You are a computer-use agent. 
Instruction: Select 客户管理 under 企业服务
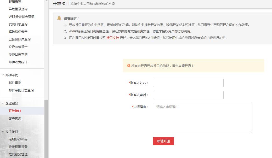[x=15, y=119]
